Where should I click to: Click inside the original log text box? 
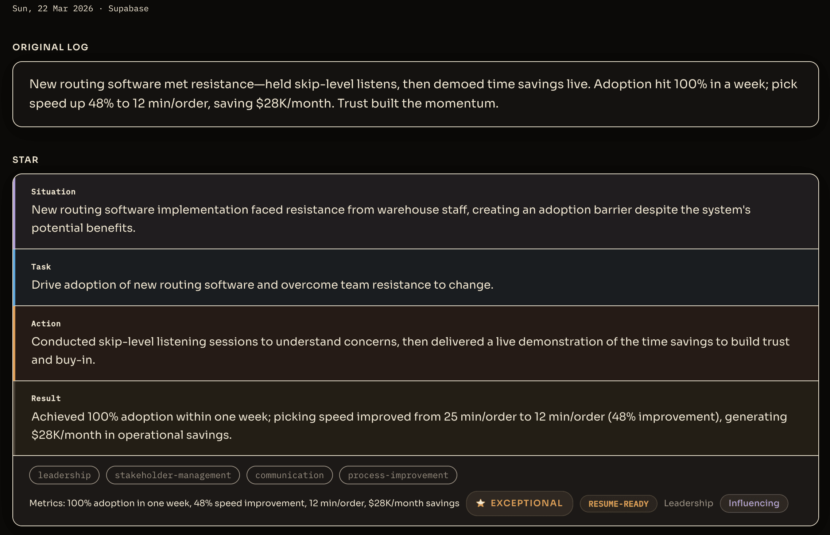pyautogui.click(x=415, y=94)
